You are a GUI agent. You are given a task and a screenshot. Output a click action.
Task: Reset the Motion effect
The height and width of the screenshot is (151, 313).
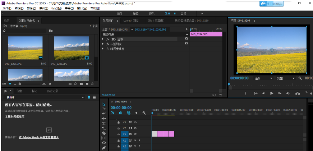click(x=186, y=39)
